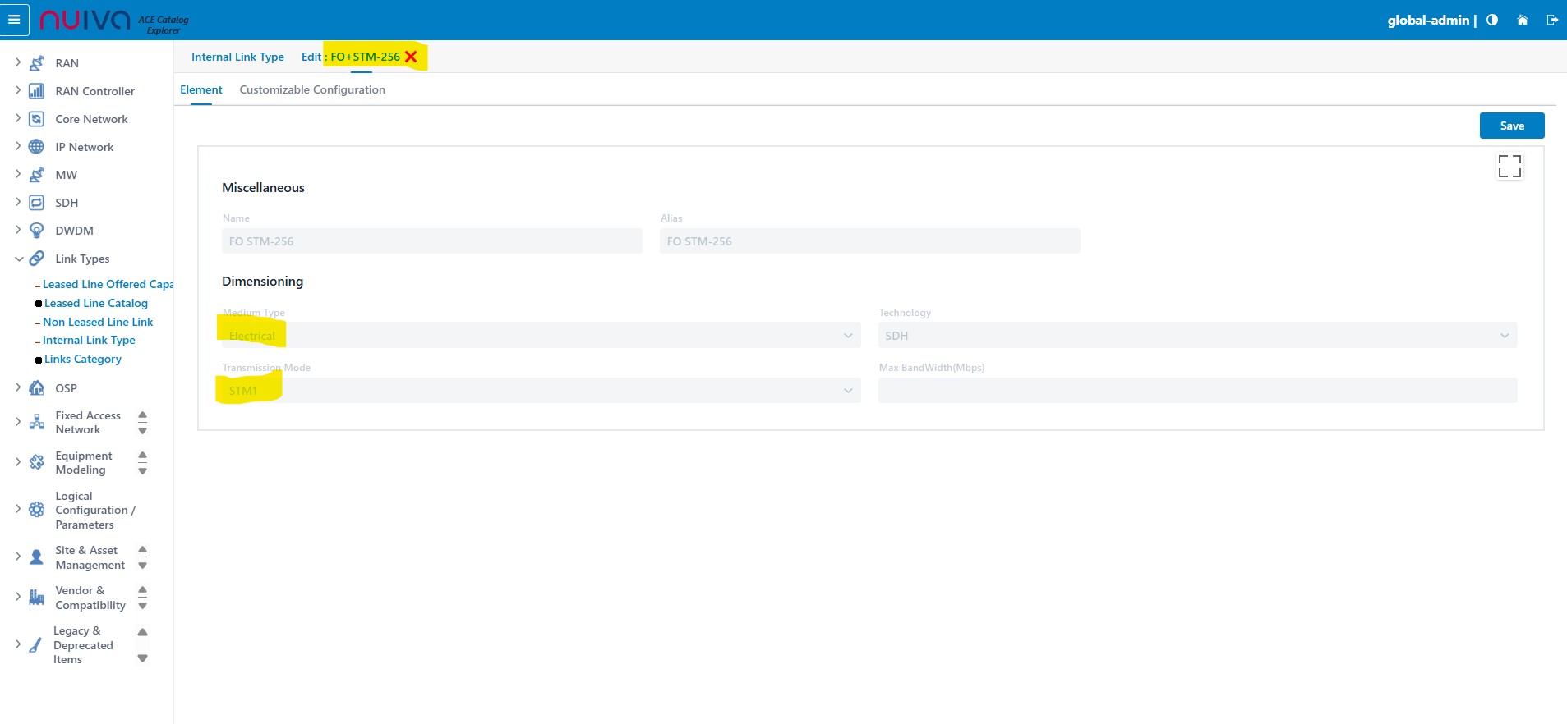This screenshot has width=1567, height=724.
Task: Toggle the dark/light contrast icon
Action: 1492,20
